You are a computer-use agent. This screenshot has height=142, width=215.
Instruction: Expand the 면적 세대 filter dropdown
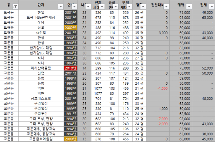(130, 6)
